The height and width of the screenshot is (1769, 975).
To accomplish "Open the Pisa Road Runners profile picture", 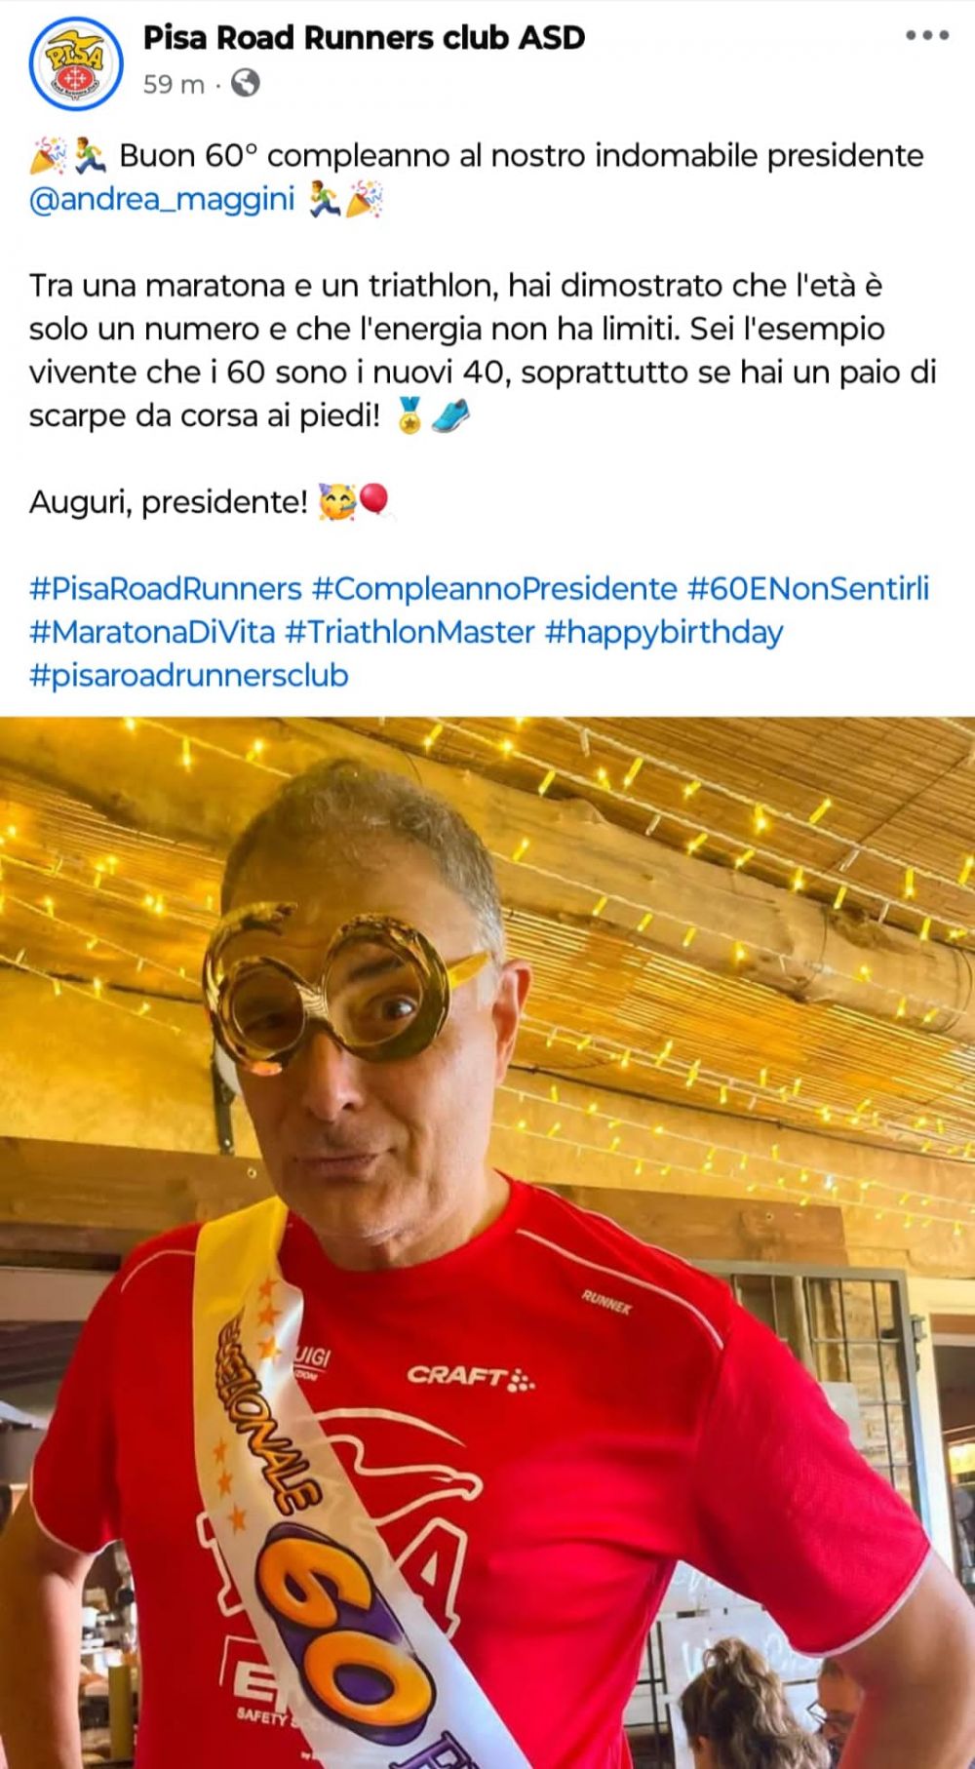I will point(76,62).
